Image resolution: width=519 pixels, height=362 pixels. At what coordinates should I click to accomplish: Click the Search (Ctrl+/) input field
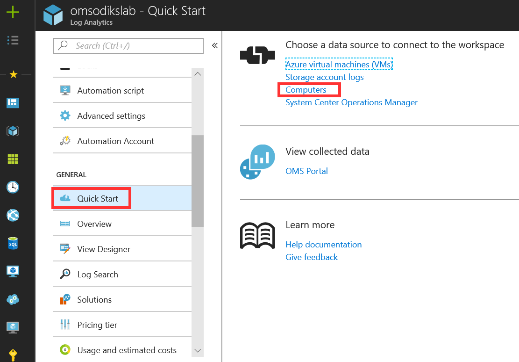128,46
